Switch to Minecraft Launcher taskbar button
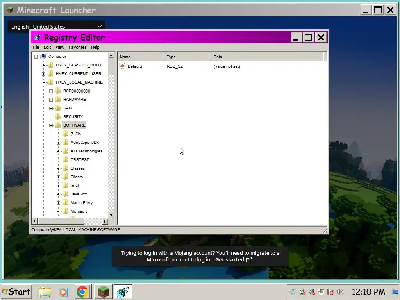400x300 pixels. click(103, 292)
